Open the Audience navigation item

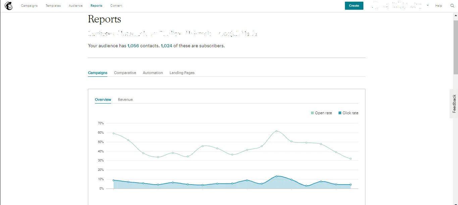click(x=75, y=6)
